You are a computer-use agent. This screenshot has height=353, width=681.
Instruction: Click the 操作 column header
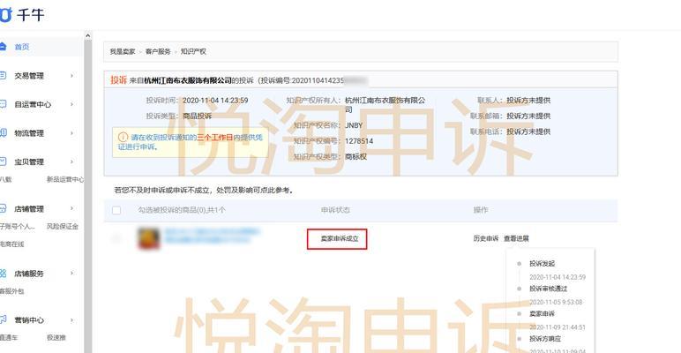[481, 210]
